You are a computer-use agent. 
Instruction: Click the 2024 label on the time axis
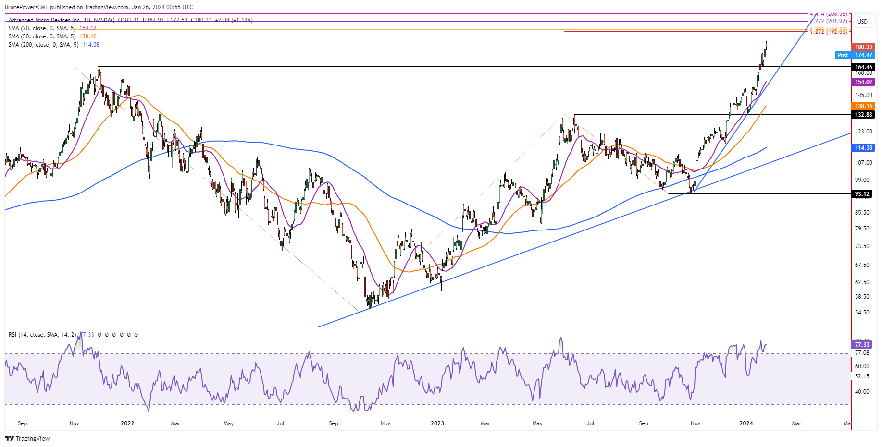coord(746,423)
